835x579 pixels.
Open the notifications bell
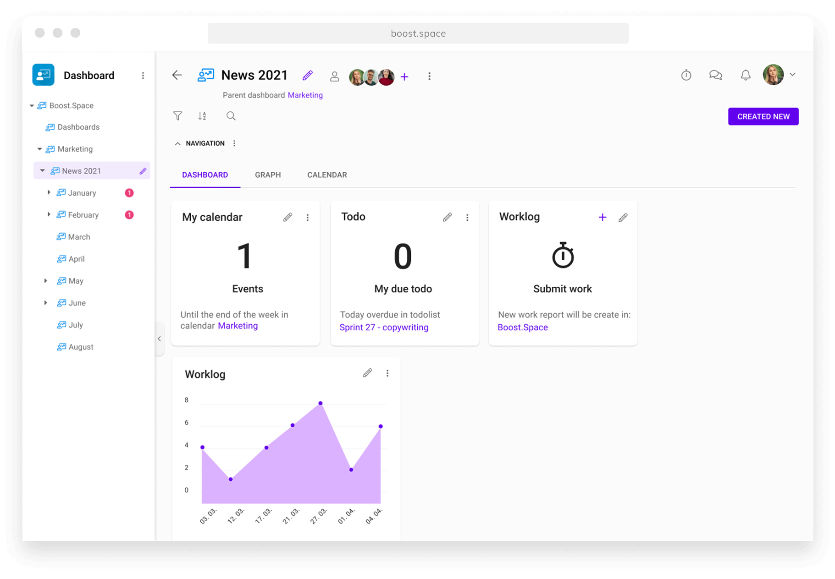(746, 75)
